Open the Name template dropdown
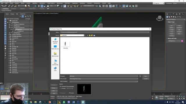This screenshot has height=104, width=186. tap(137, 81)
